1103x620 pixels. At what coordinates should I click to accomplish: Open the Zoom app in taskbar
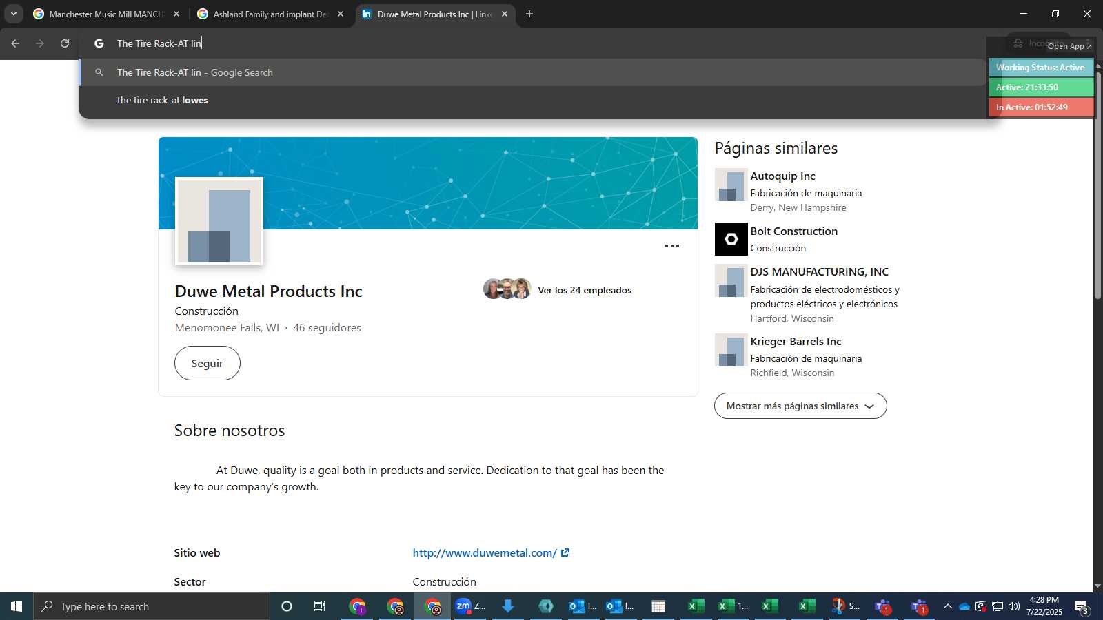(x=470, y=606)
